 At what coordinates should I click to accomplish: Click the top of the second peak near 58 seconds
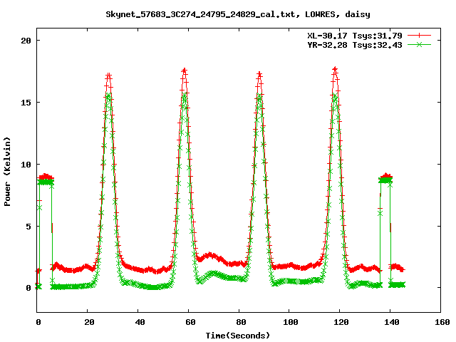click(185, 71)
